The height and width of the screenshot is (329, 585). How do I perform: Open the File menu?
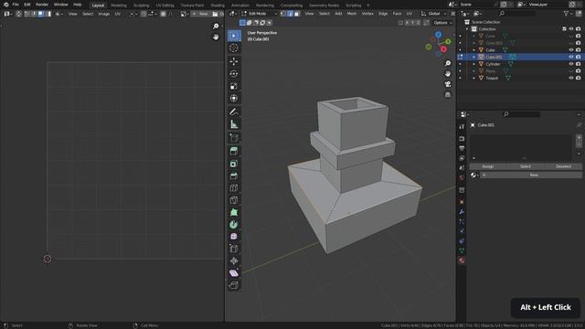(16, 5)
